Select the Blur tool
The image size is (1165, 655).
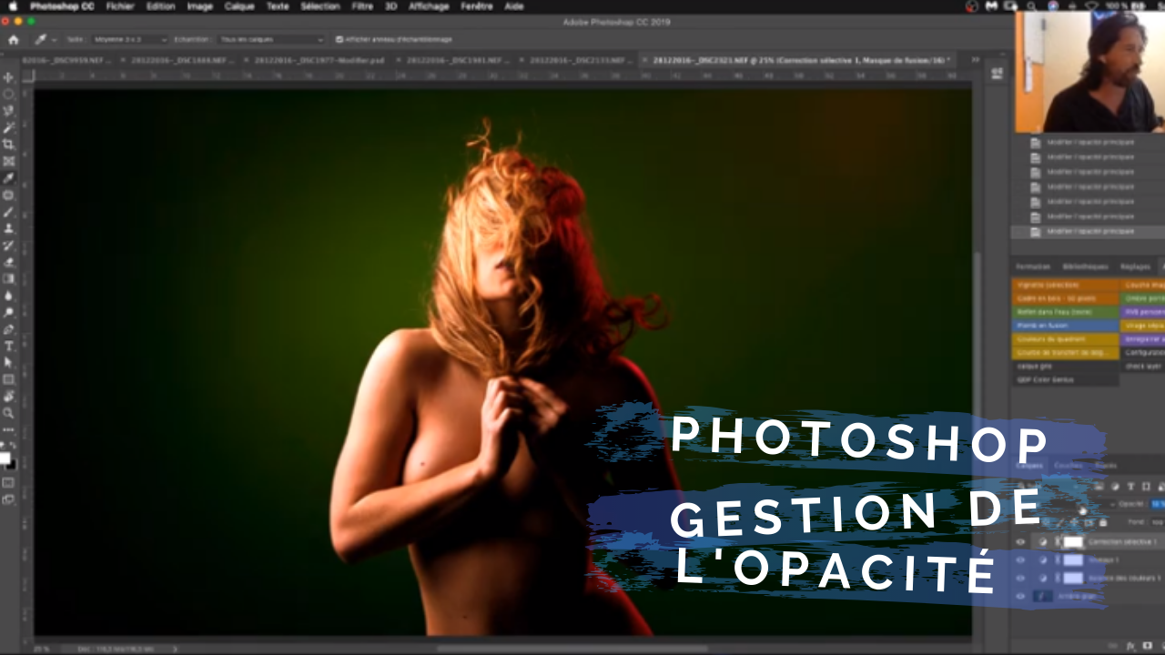pos(9,296)
